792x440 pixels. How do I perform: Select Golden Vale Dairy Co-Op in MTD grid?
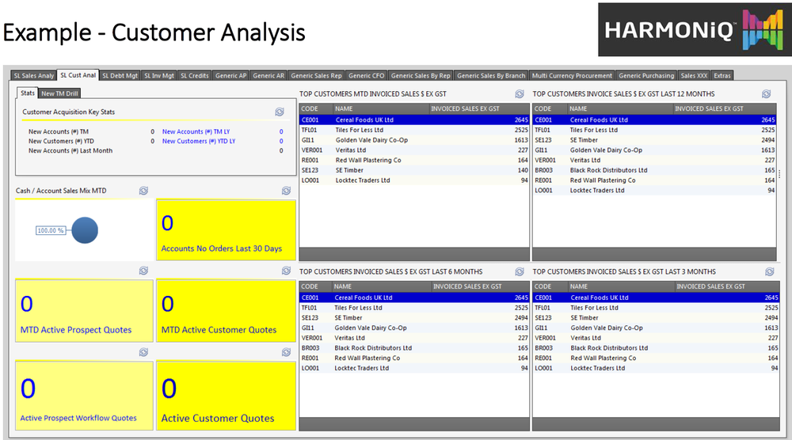click(x=414, y=140)
